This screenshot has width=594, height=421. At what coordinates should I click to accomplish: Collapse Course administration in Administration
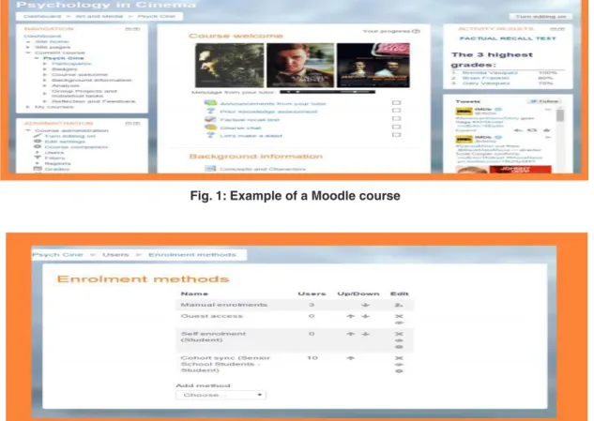[x=27, y=130]
